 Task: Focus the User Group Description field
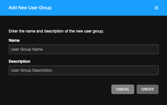(84, 70)
